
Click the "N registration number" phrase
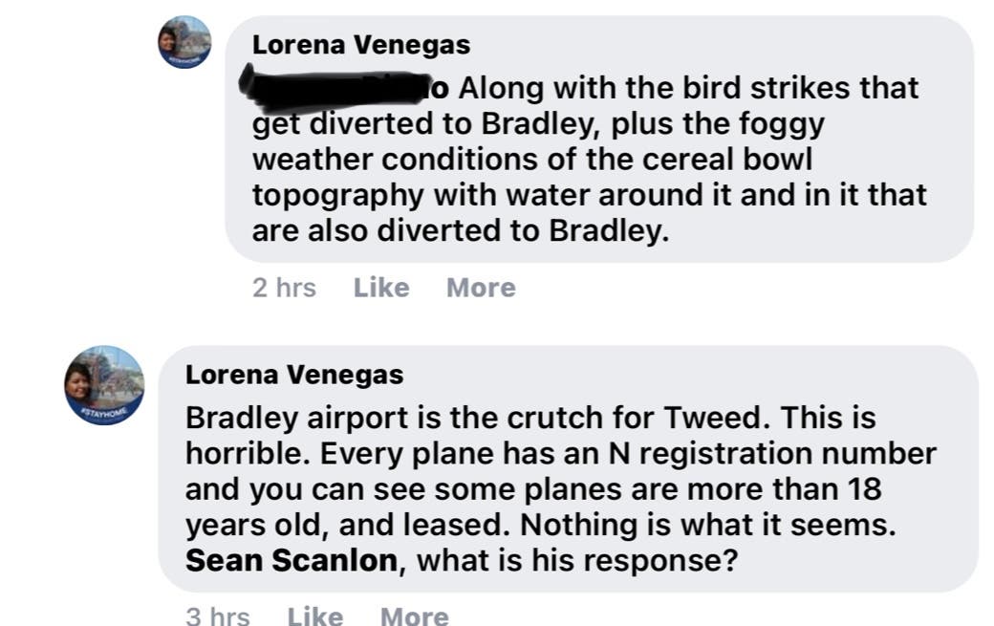pos(772,454)
